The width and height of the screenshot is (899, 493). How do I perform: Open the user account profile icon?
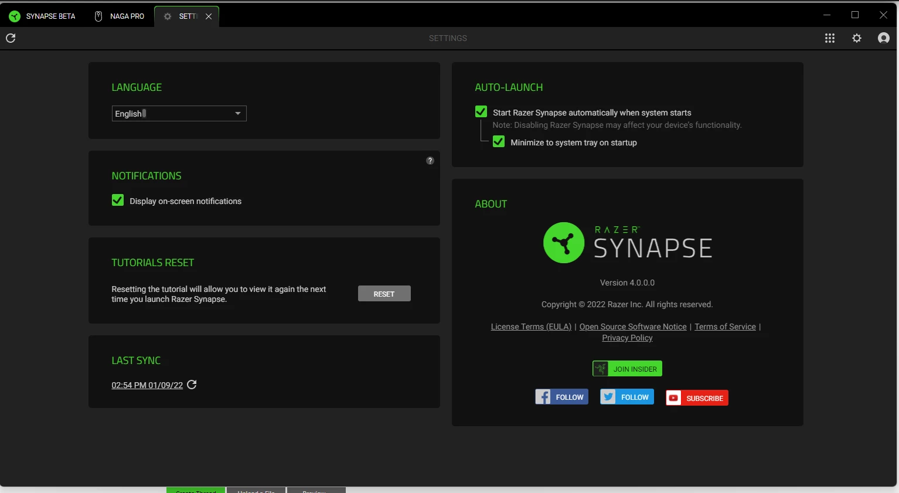coord(884,38)
